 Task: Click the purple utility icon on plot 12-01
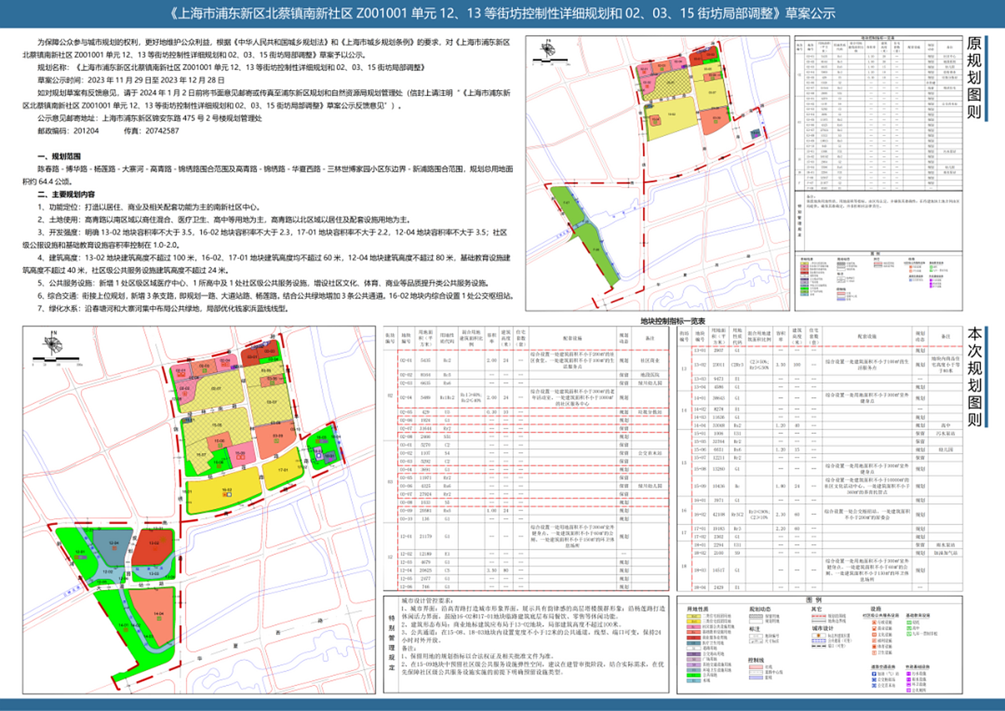point(81,556)
